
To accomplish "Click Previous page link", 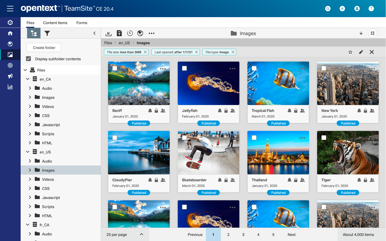I will pos(195,235).
